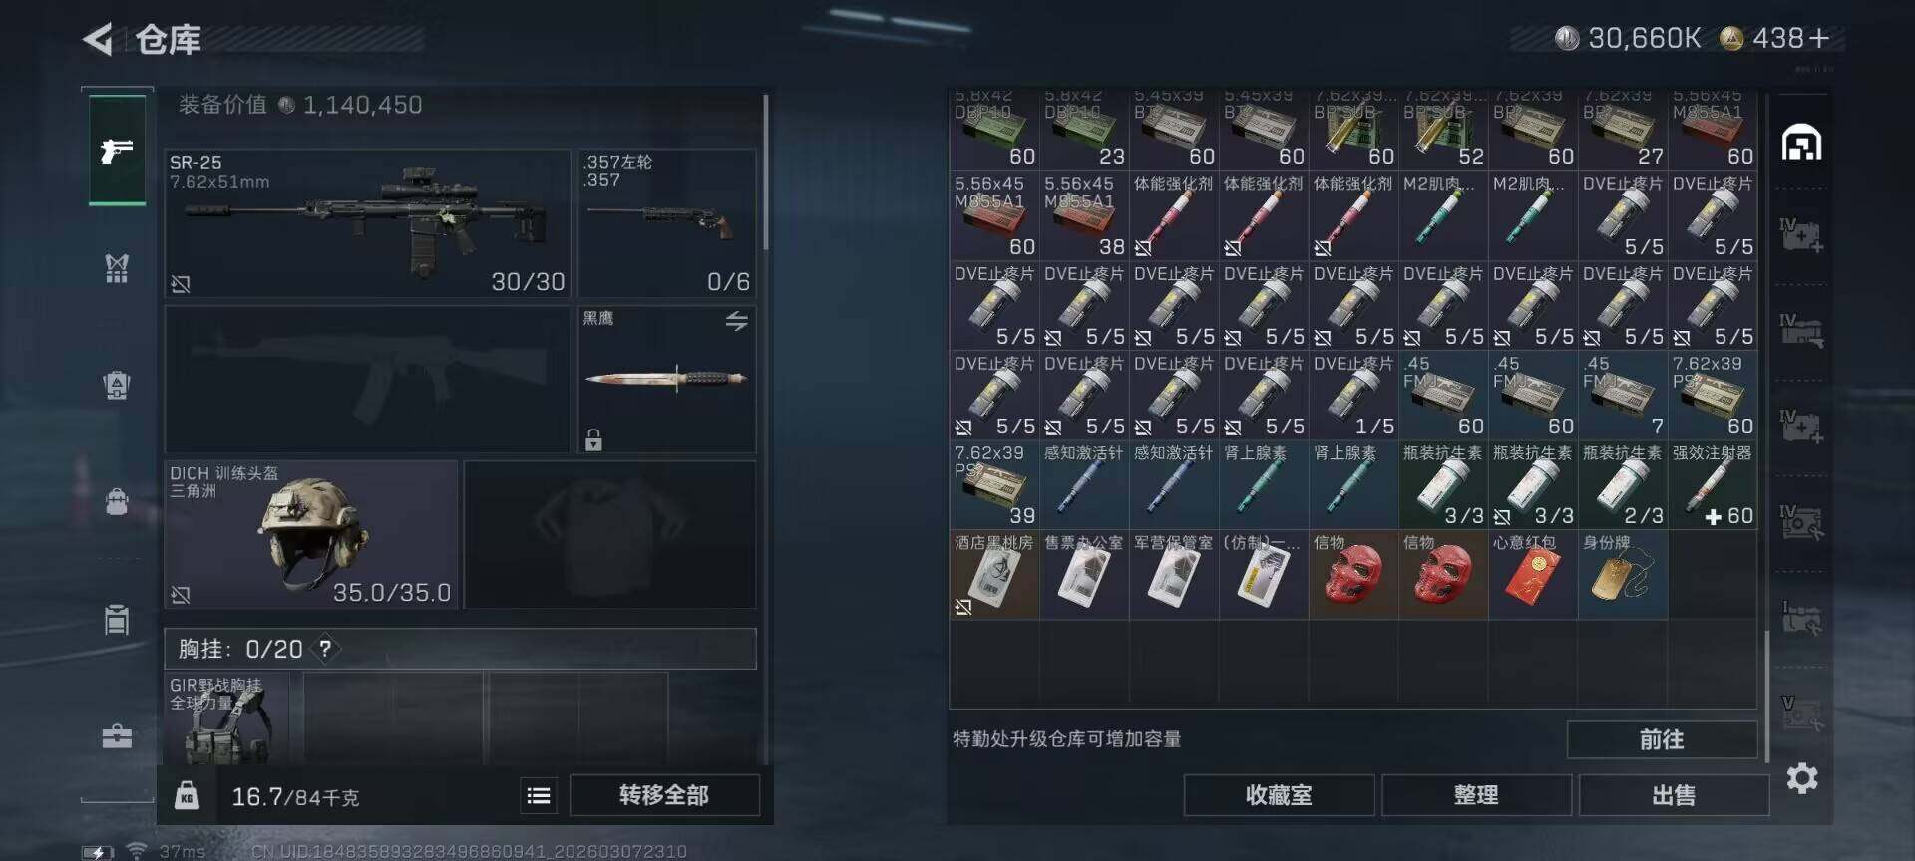Click the 整理 button
The width and height of the screenshot is (1915, 861).
pos(1476,795)
